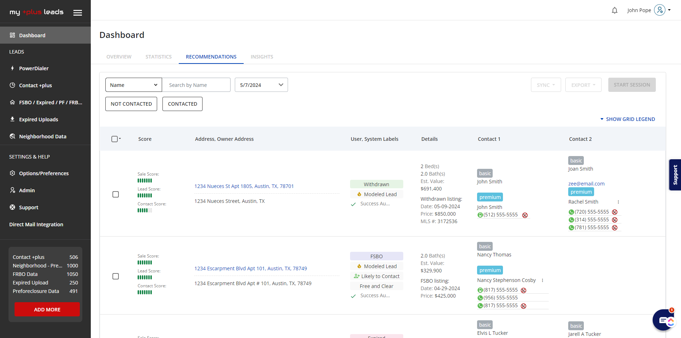Open the 1234 Nueces St Apt 1805 link
The height and width of the screenshot is (338, 681).
point(244,186)
